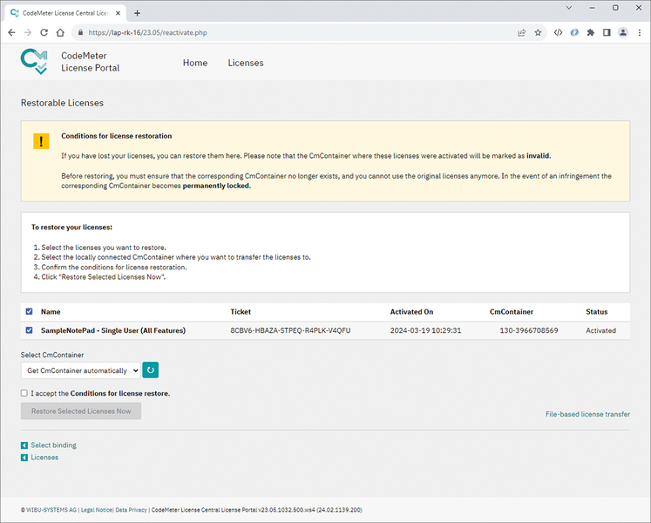Follow the bottom Licenses link

44,458
